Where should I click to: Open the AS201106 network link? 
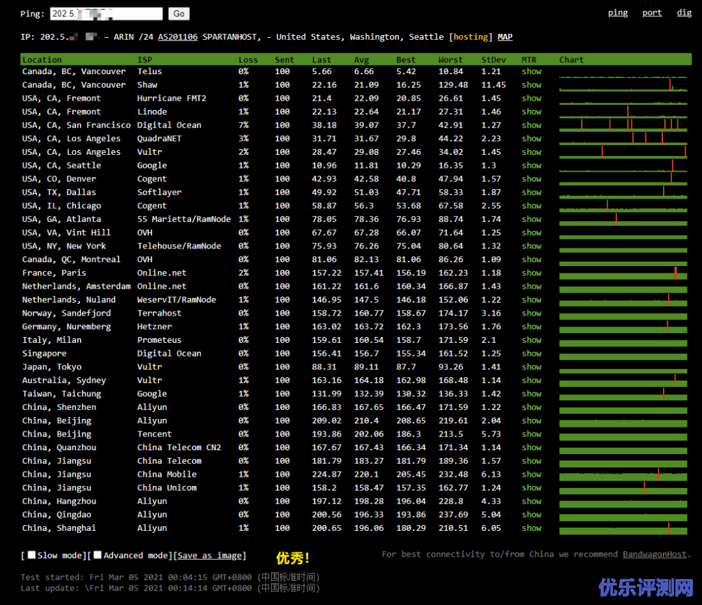point(177,36)
